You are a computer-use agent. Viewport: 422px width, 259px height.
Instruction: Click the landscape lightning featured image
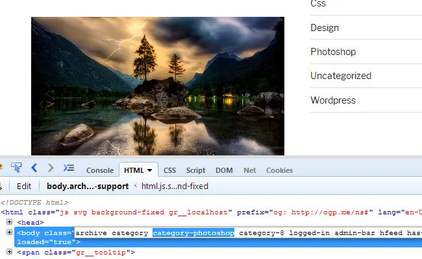158,85
